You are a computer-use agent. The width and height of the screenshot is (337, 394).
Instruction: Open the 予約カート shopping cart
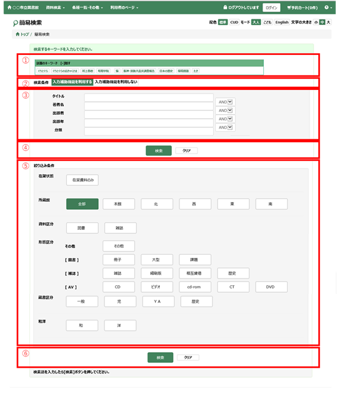[302, 7]
